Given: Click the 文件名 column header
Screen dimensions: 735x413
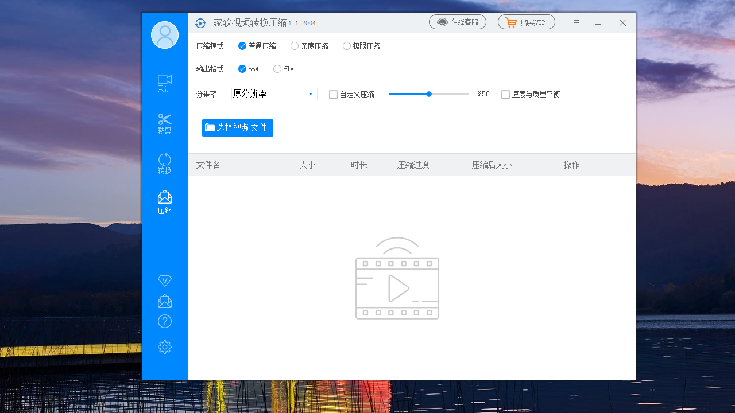Looking at the screenshot, I should tap(208, 165).
